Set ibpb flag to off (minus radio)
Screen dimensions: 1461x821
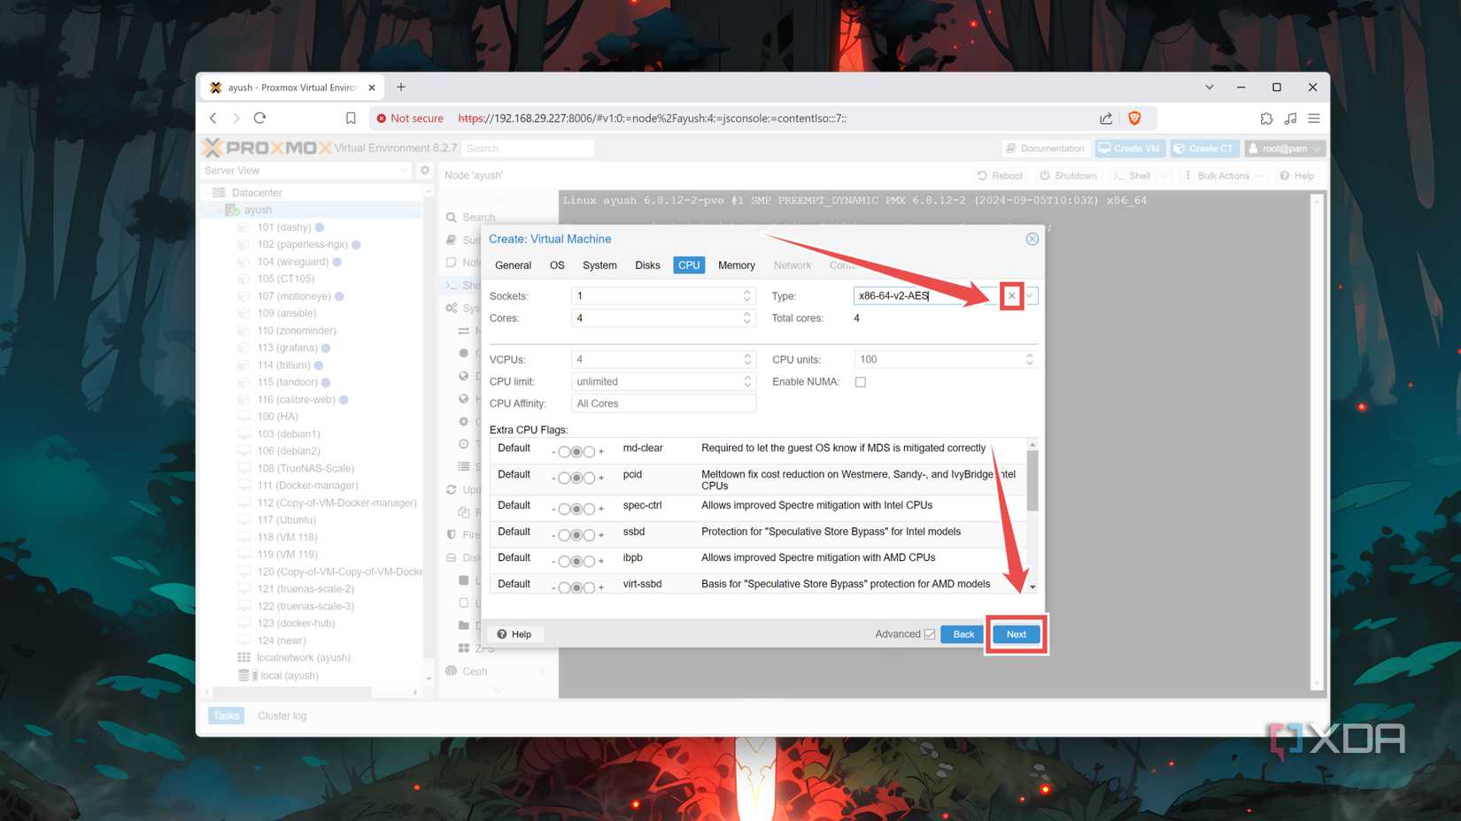(x=564, y=561)
